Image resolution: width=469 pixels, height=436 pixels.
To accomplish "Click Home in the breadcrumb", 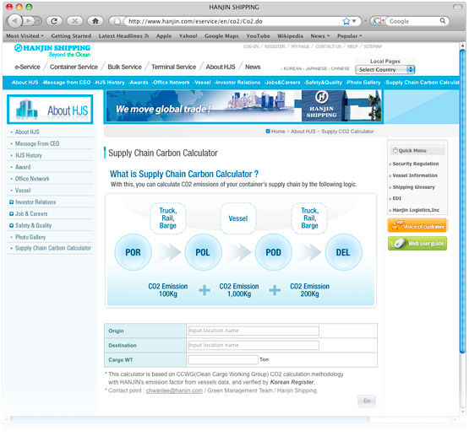I will pos(278,132).
